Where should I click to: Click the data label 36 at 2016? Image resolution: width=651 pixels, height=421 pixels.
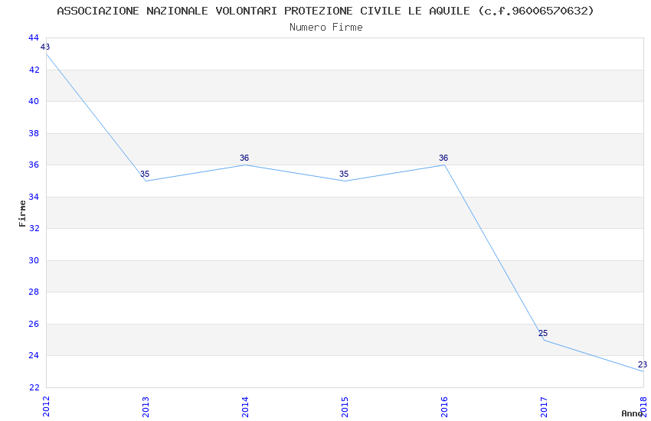point(443,158)
